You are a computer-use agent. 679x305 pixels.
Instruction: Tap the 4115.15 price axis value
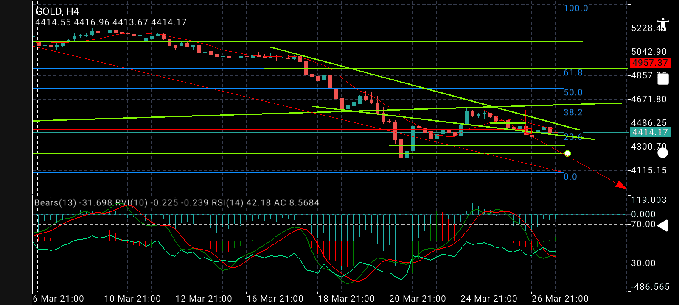(x=649, y=170)
